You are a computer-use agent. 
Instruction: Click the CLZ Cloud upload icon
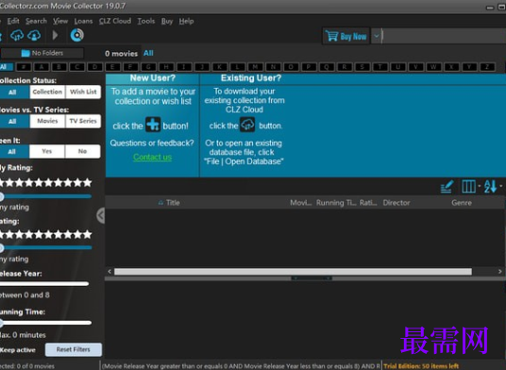pos(34,35)
